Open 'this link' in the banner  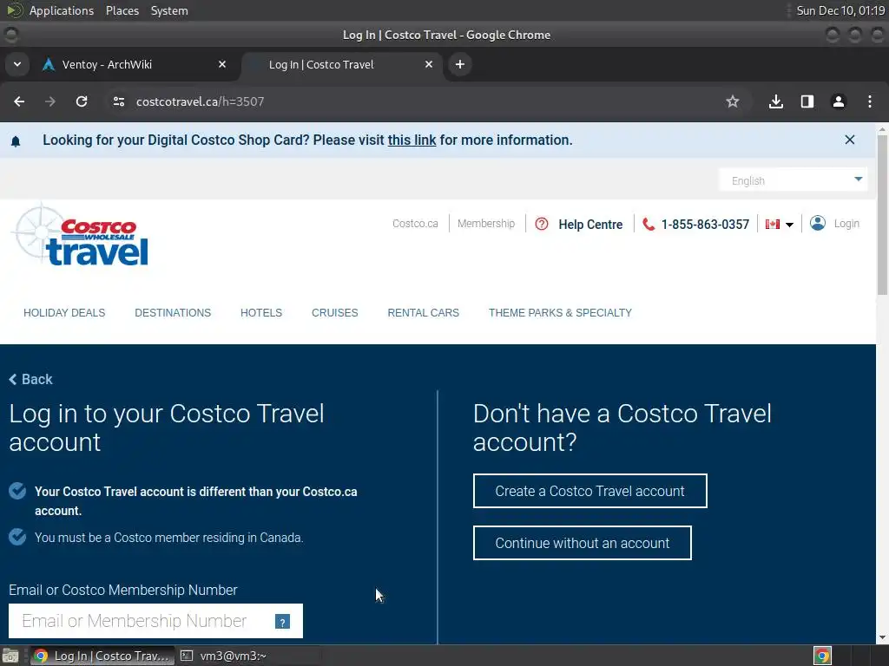(412, 140)
